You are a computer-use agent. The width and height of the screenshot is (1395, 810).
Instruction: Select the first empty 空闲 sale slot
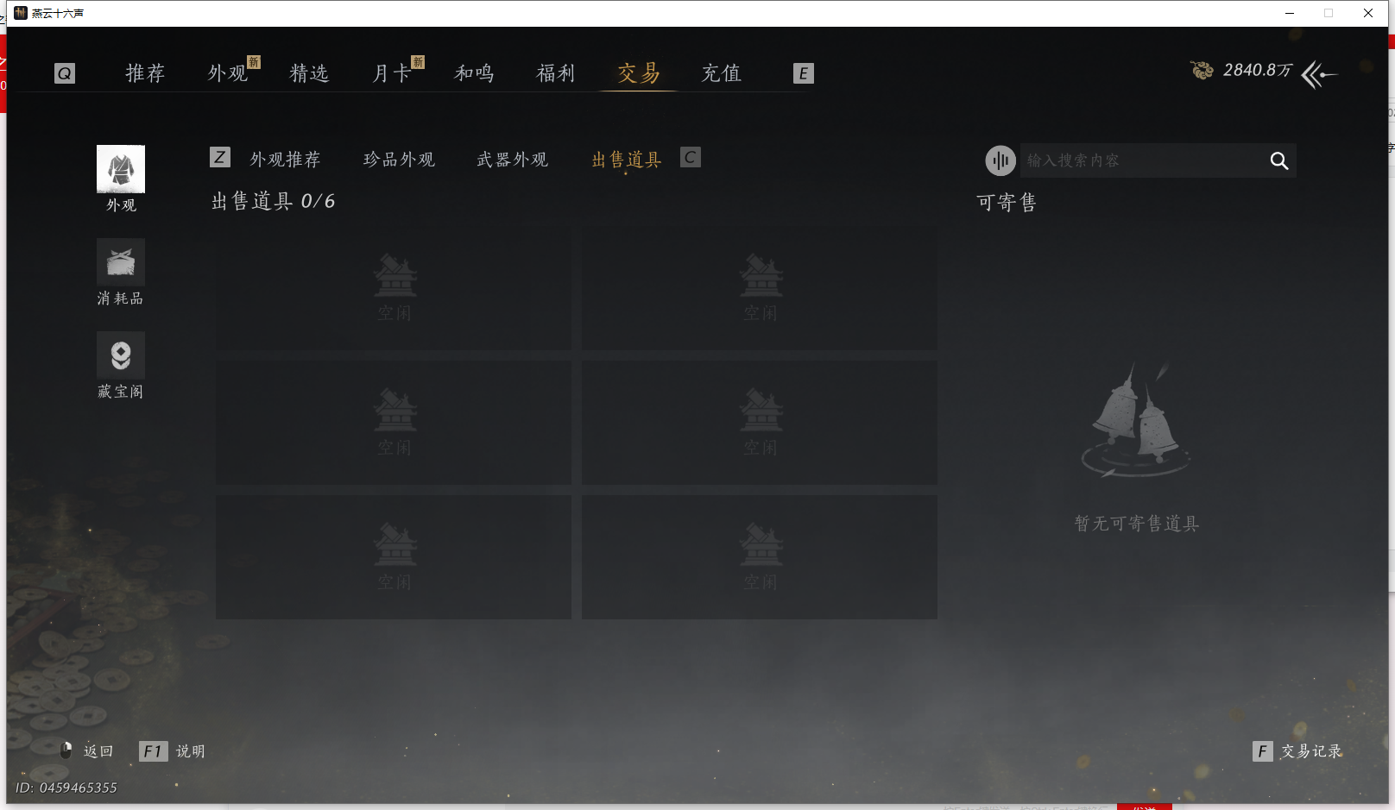click(x=394, y=288)
